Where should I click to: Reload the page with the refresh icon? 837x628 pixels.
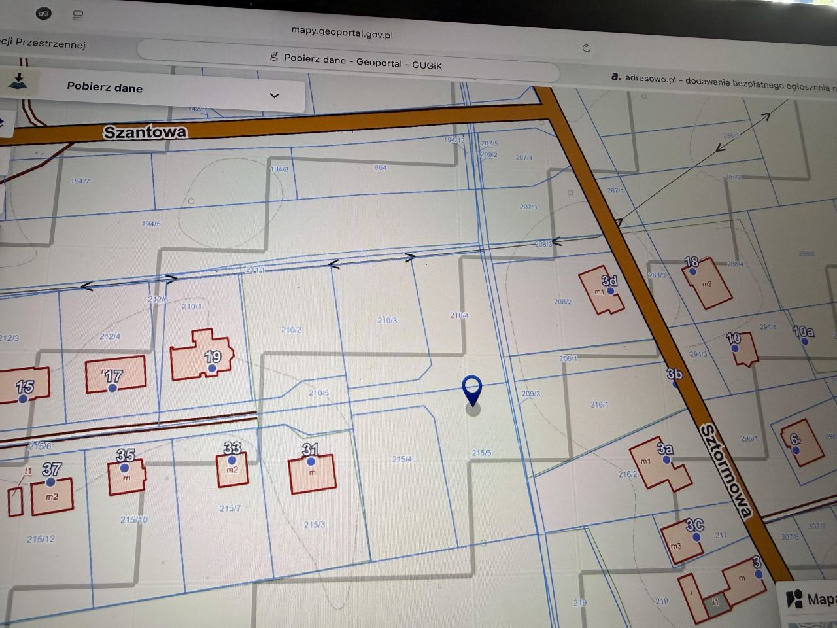click(586, 48)
